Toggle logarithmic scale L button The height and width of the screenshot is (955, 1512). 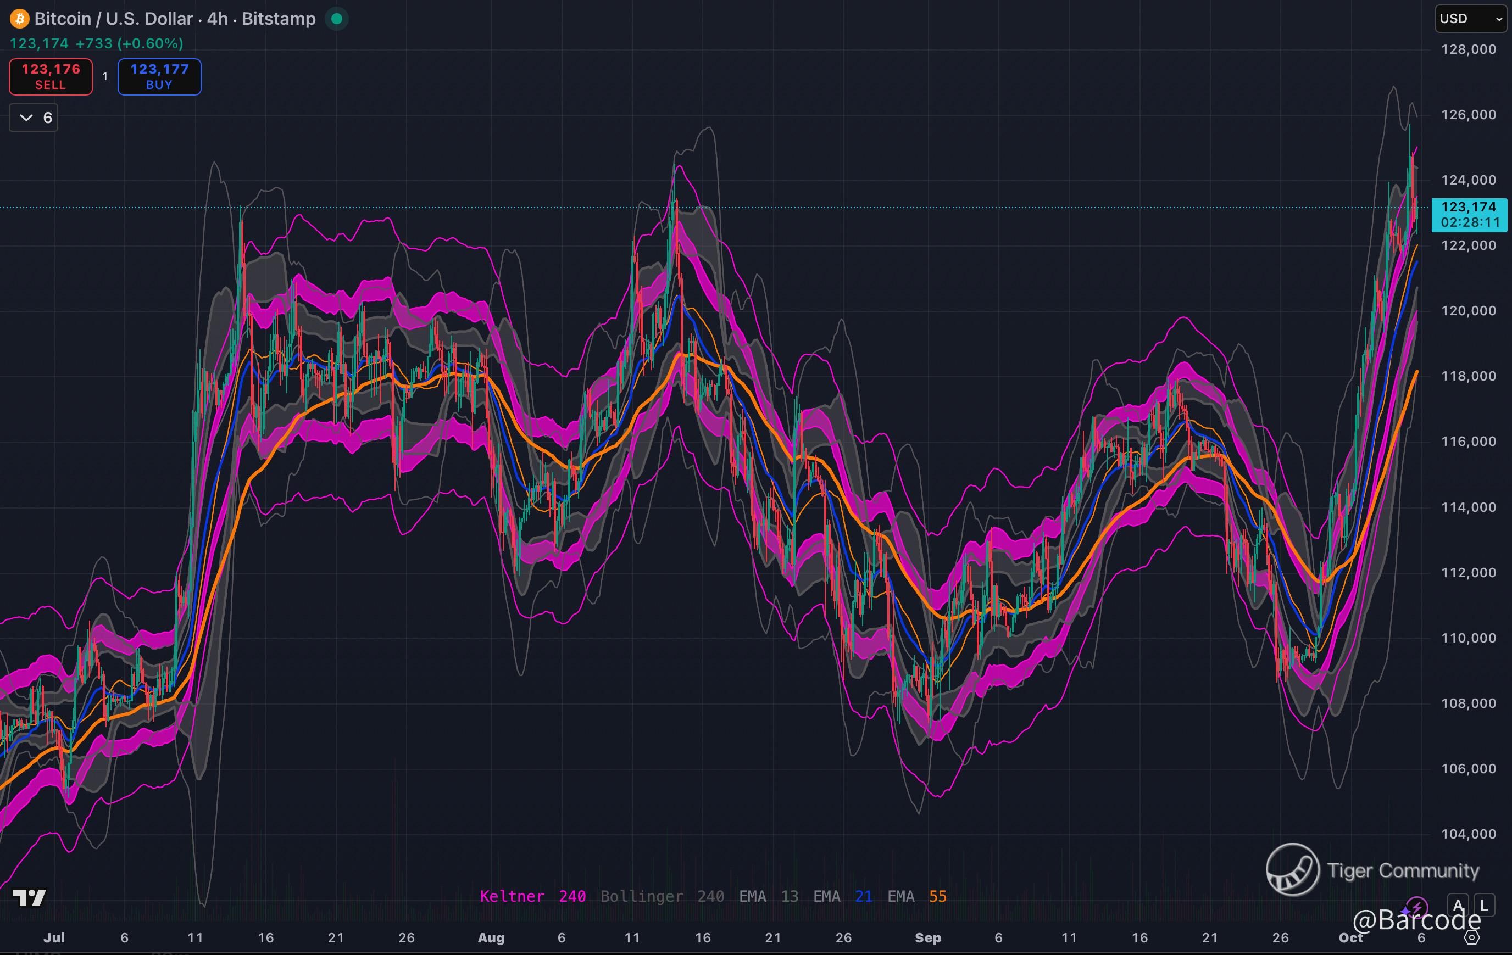pos(1484,906)
